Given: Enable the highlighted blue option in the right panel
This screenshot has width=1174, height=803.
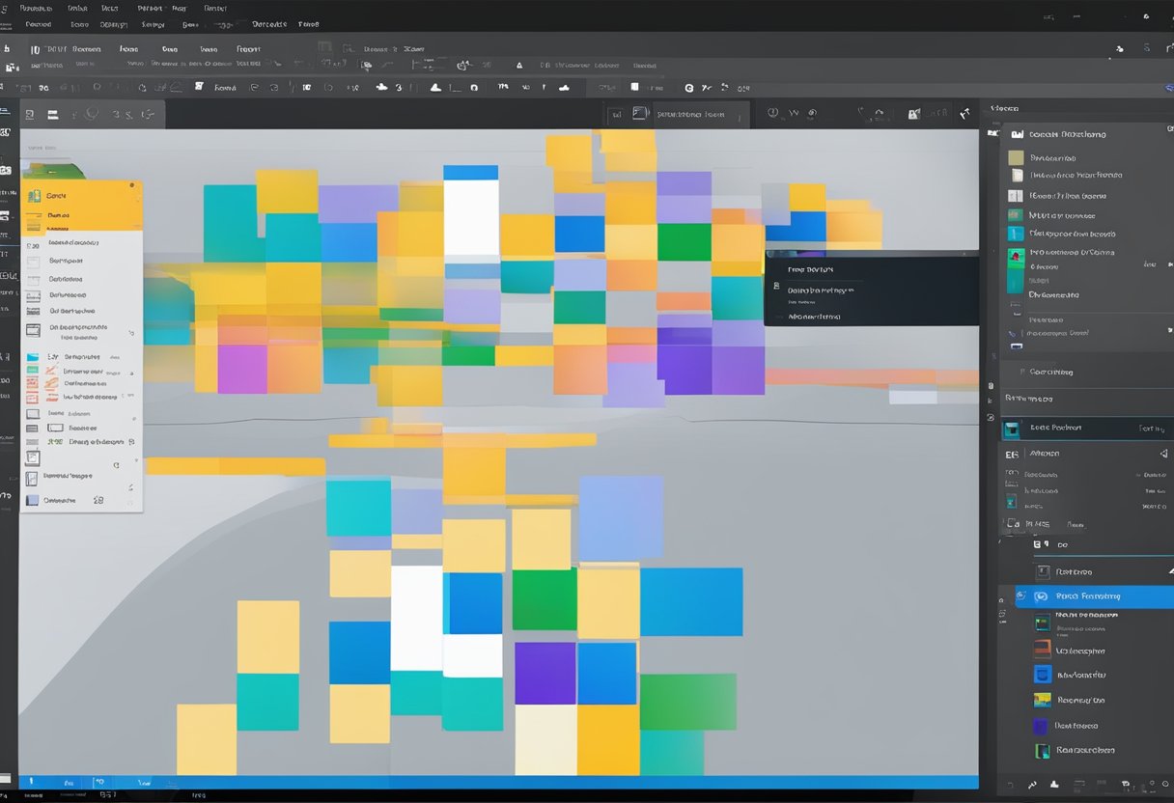Looking at the screenshot, I should pos(1091,596).
